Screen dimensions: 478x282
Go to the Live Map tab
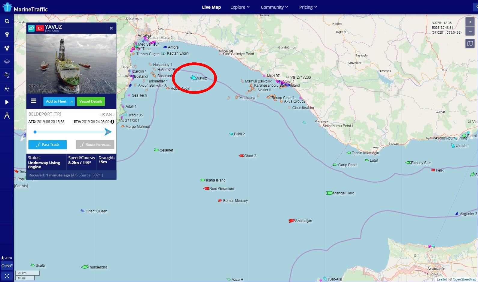211,7
